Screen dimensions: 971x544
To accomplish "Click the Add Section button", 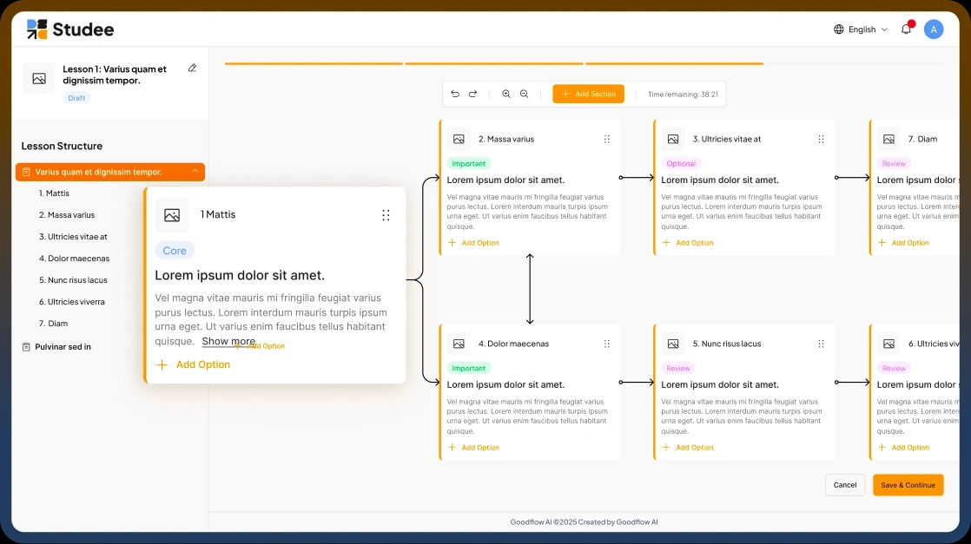I will [588, 94].
